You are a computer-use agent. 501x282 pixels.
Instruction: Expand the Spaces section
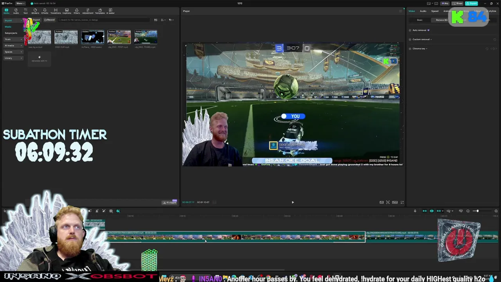click(13, 52)
